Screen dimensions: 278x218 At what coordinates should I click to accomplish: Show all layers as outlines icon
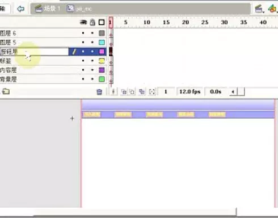102,22
